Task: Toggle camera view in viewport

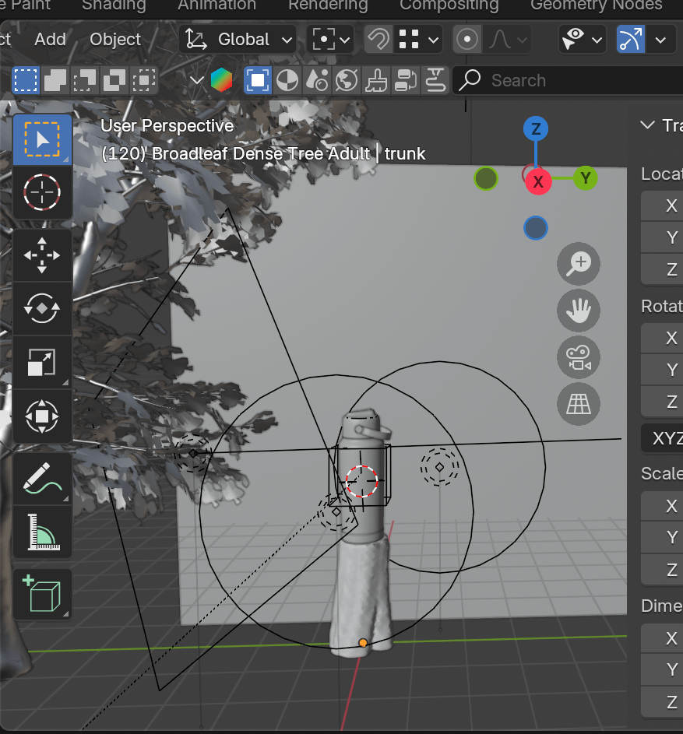Action: point(579,357)
